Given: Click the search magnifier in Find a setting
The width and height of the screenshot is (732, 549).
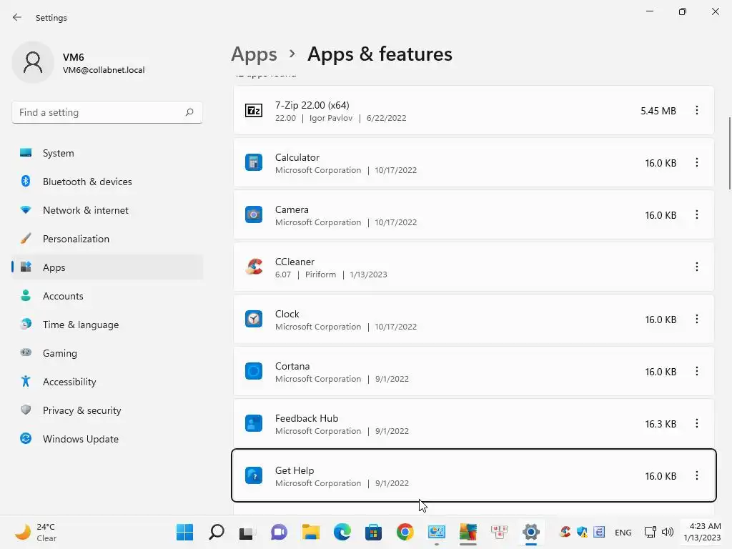Looking at the screenshot, I should (x=189, y=112).
